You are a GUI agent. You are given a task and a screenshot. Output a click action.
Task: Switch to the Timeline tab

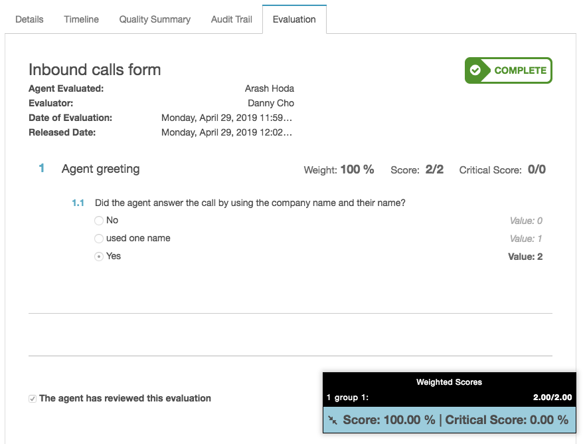click(82, 19)
